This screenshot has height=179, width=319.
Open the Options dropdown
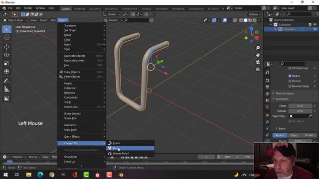255,14
